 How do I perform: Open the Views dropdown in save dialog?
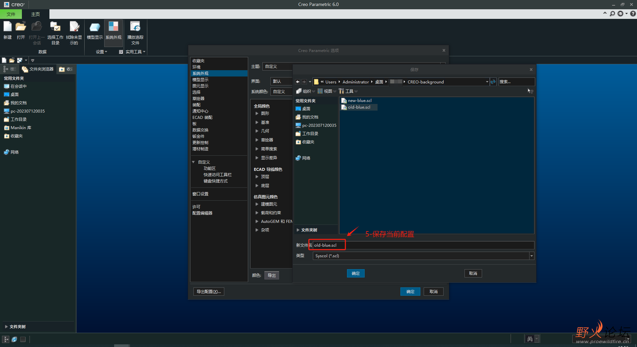pos(326,91)
